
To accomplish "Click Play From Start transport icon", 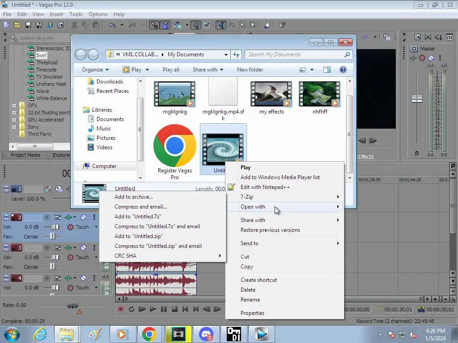I will 142,309.
